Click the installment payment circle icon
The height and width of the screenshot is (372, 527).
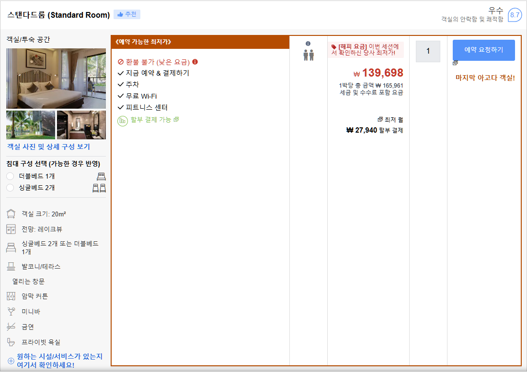pyautogui.click(x=123, y=121)
